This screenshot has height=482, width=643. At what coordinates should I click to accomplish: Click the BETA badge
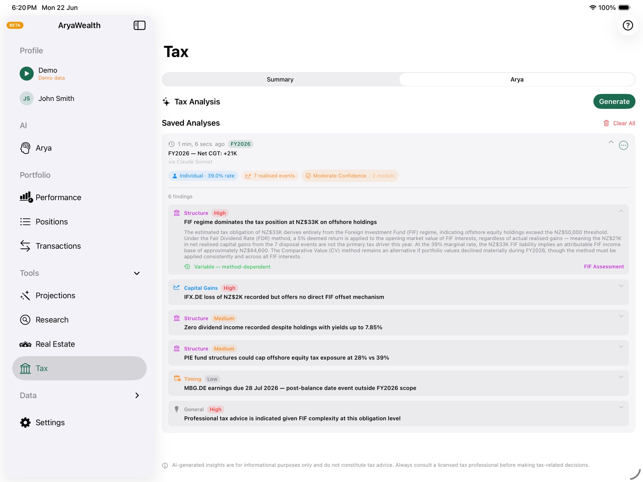point(15,25)
